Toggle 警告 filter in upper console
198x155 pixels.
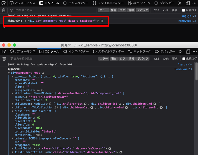click(114, 10)
